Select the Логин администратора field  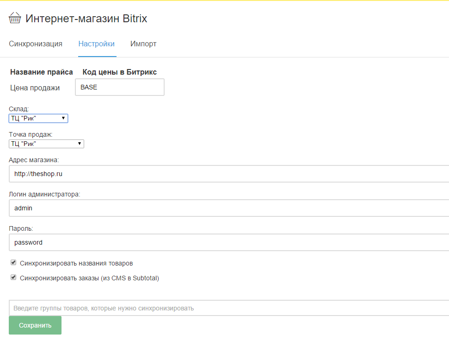click(x=229, y=208)
